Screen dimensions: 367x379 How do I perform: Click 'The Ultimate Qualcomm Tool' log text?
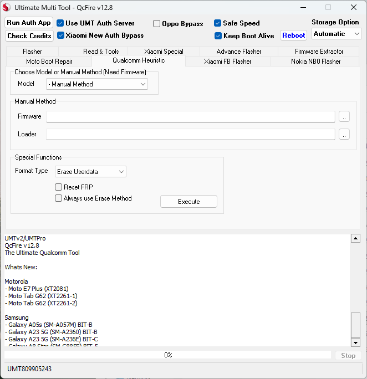click(42, 253)
